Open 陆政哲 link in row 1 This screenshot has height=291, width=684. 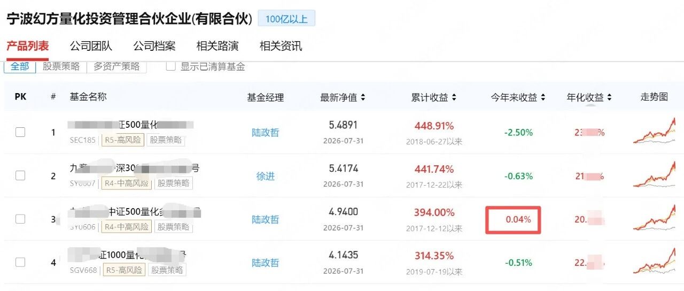[266, 132]
